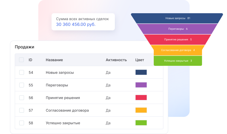Click the Название column header

coord(54,60)
